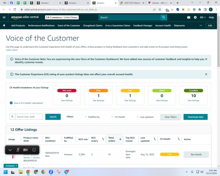
Task: Open the settings gear in header
Action: (x=195, y=17)
